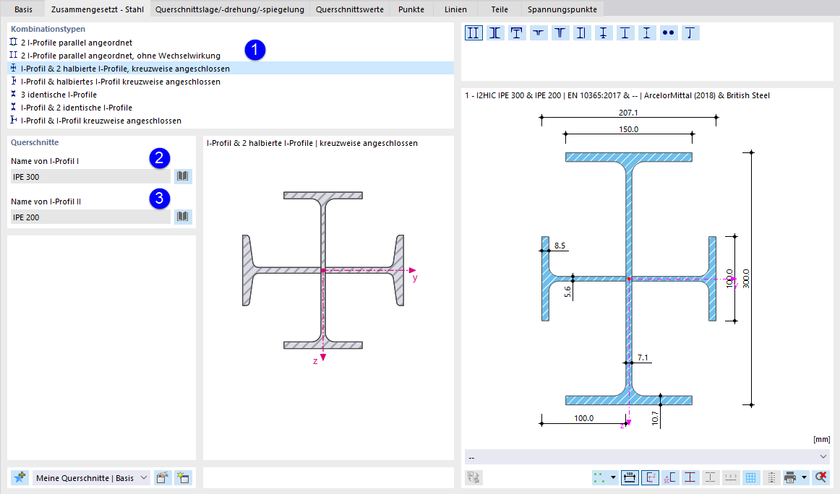Viewport: 840px width, 494px height.
Task: Select the I-profile with bottom plate icon
Action: tap(603, 33)
